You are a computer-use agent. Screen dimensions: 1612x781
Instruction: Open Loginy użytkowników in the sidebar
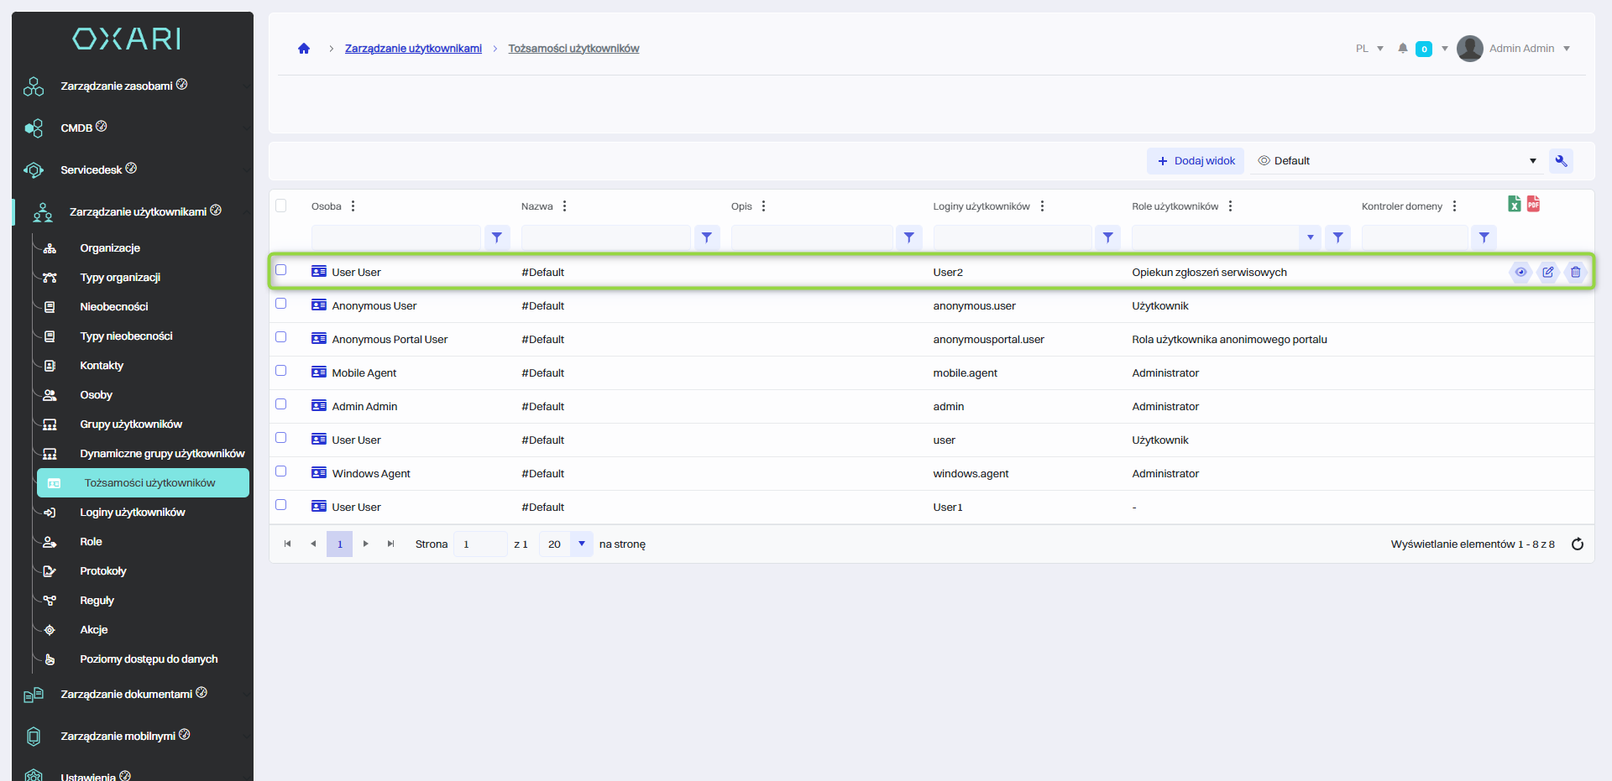point(132,513)
